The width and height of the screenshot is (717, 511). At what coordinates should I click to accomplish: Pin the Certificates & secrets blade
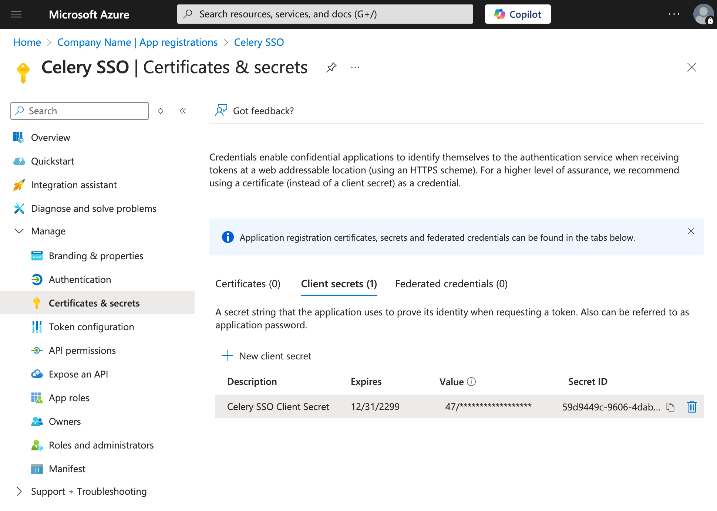pos(331,67)
